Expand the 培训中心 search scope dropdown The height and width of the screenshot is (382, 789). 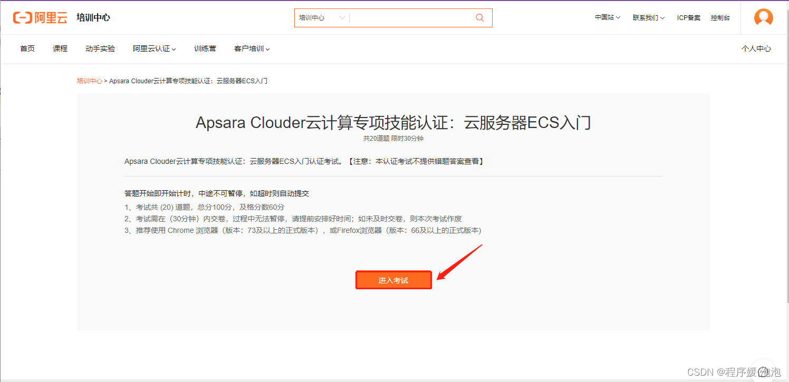(x=322, y=17)
